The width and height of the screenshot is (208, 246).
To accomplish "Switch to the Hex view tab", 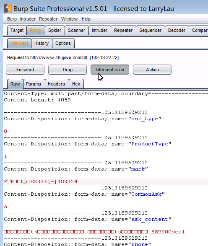I will pyautogui.click(x=76, y=84).
